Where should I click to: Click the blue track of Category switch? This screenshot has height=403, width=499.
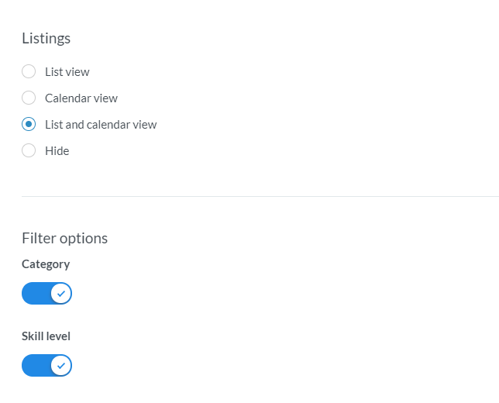(35, 294)
